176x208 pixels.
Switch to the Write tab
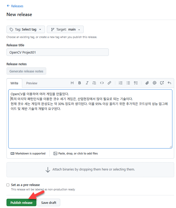pos(14,83)
